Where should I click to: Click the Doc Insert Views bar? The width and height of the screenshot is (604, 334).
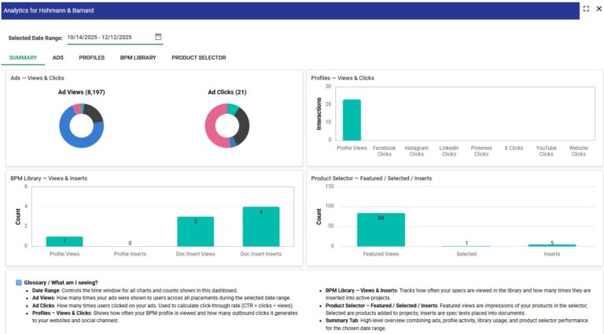coord(195,232)
